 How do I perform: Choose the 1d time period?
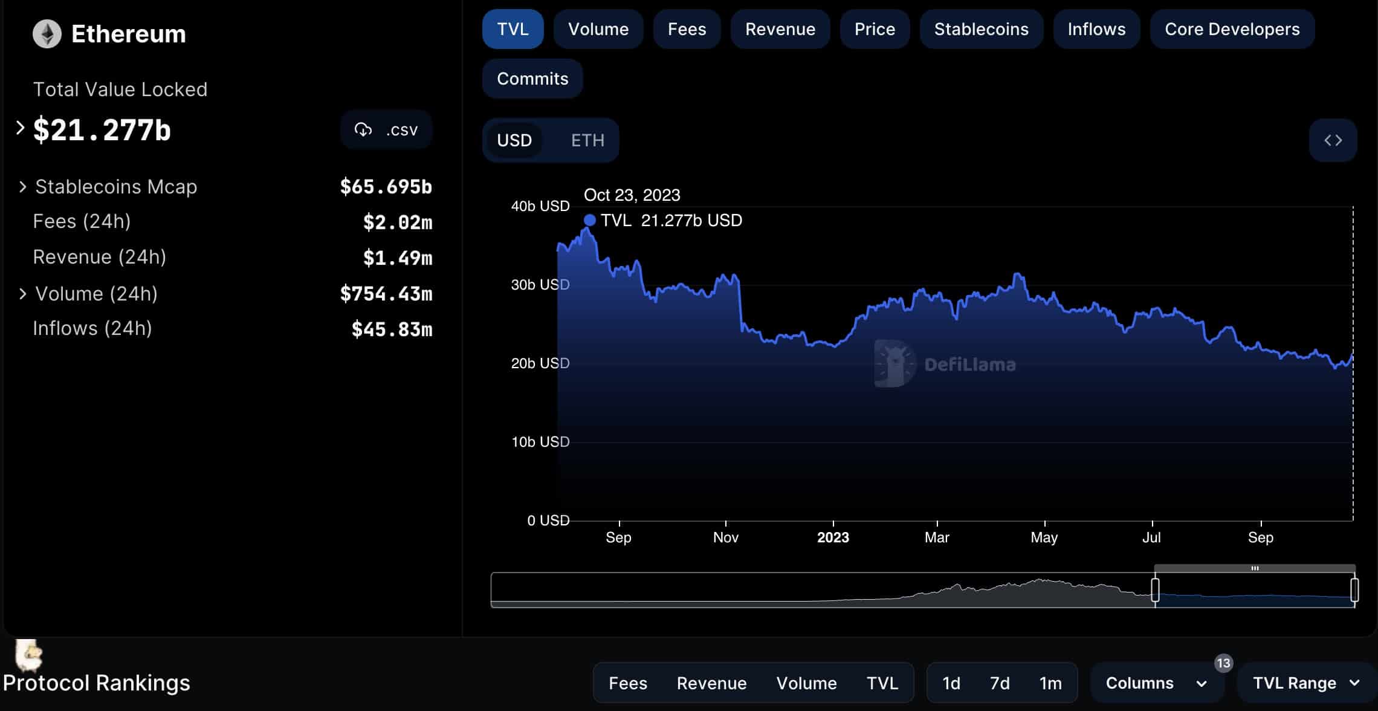[x=951, y=683]
